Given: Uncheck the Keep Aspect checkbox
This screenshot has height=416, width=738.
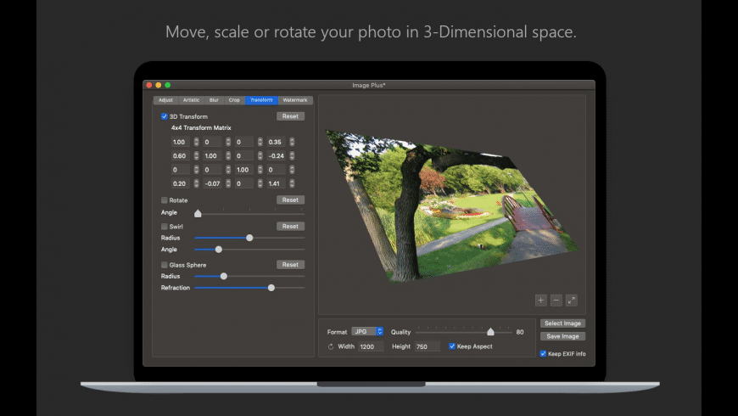Looking at the screenshot, I should pos(452,346).
